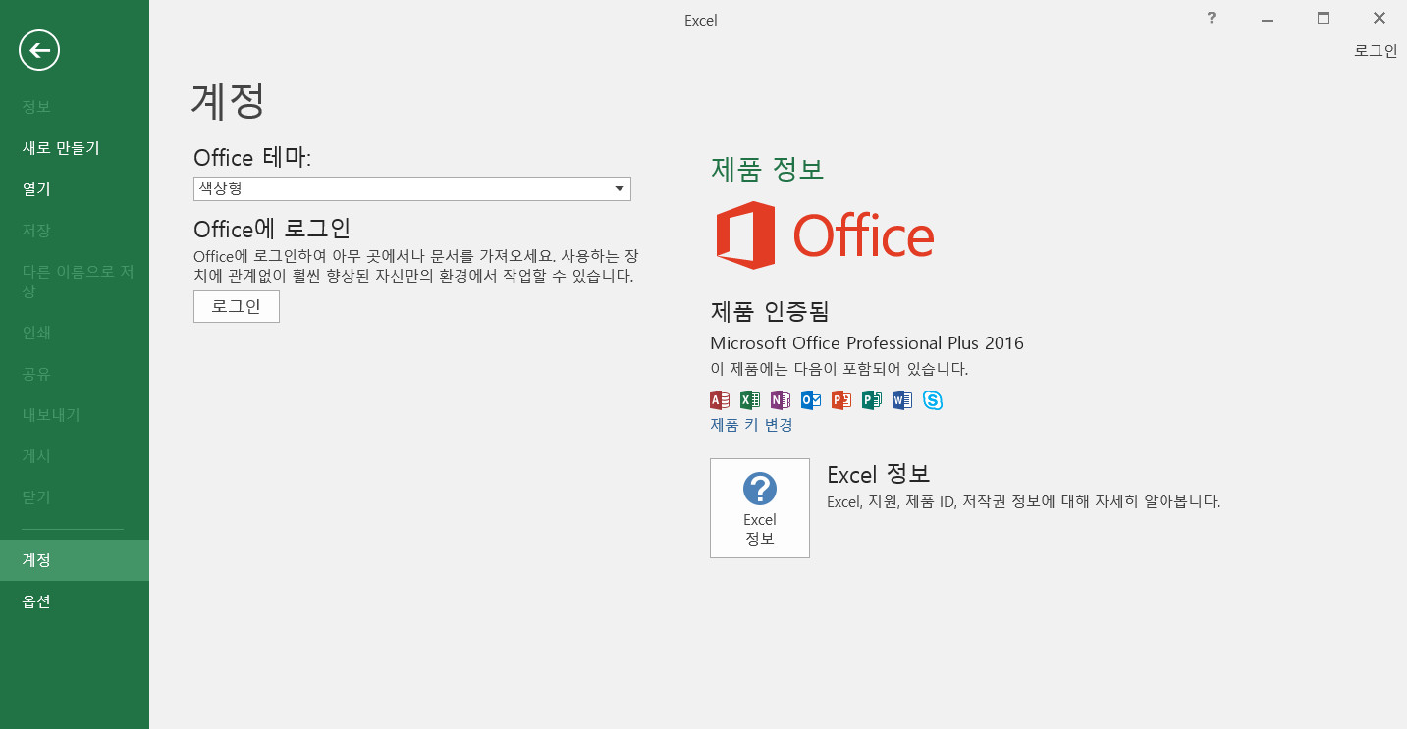Open the 게시 menu item
Viewport: 1407px width, 729px height.
click(x=75, y=455)
